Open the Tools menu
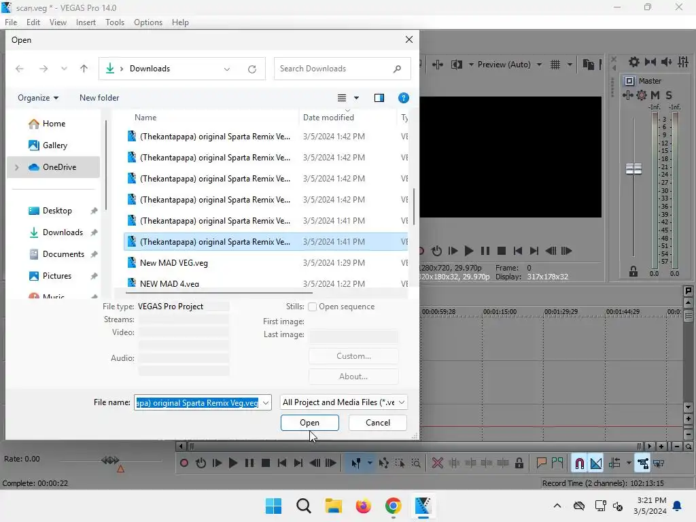Screen dimensions: 696x522 pos(115,22)
